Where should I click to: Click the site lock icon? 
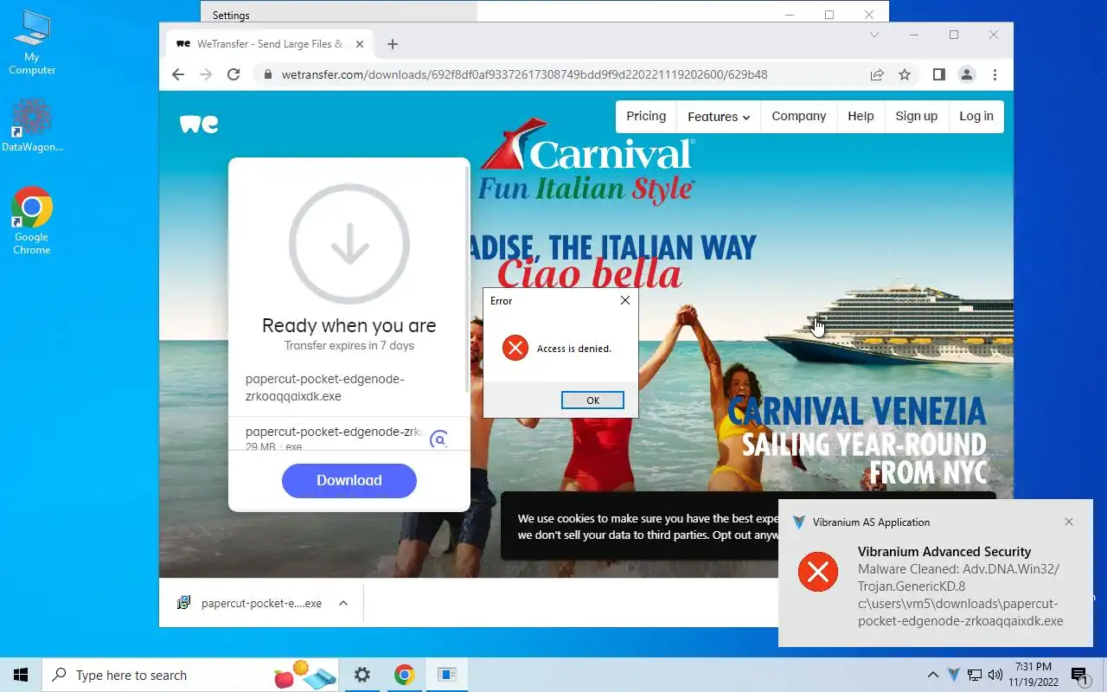tap(267, 74)
